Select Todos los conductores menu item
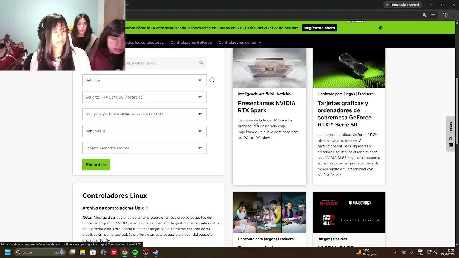459x258 pixels. 144,42
